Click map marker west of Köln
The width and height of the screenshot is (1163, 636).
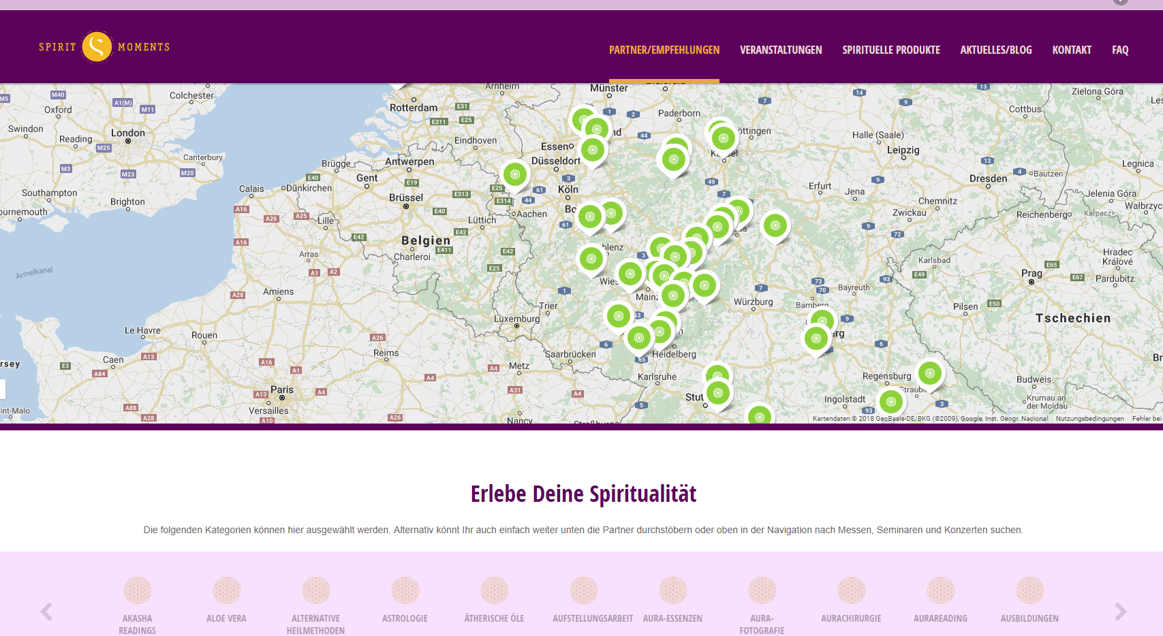pyautogui.click(x=515, y=175)
